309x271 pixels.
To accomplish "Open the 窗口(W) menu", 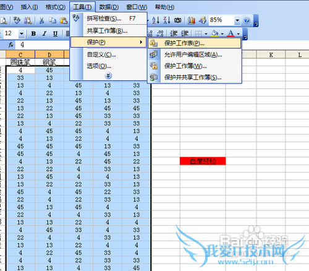I will pyautogui.click(x=137, y=7).
